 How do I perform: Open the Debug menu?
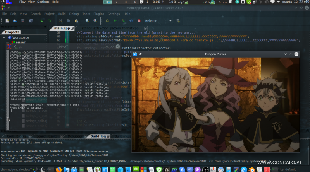coord(74,14)
